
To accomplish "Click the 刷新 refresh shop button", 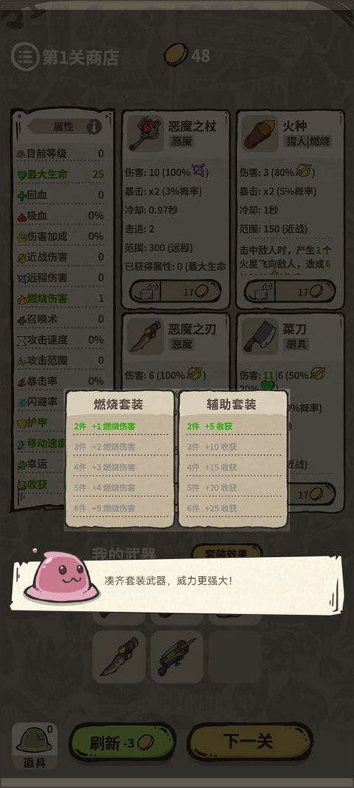I will (x=122, y=743).
